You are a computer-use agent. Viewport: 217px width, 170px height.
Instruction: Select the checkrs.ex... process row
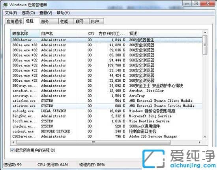point(107,126)
